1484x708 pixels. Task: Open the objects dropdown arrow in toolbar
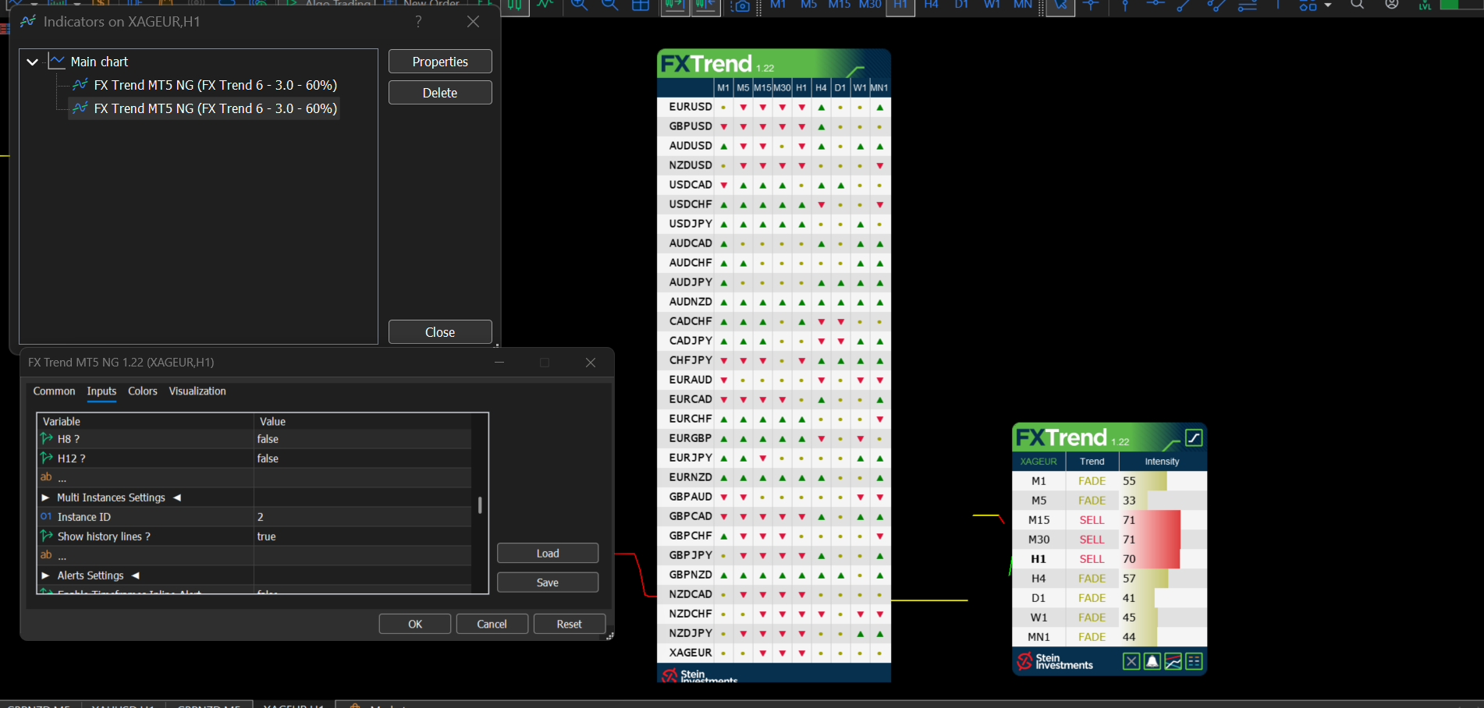coord(1328,5)
